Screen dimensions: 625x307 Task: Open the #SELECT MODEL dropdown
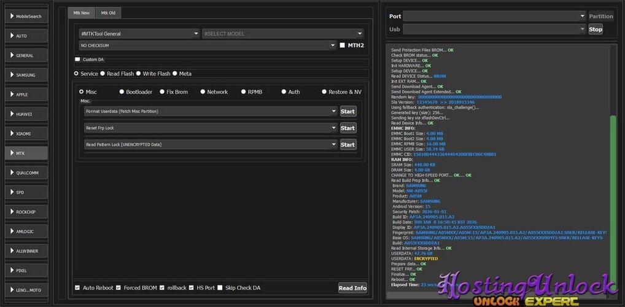(x=282, y=34)
